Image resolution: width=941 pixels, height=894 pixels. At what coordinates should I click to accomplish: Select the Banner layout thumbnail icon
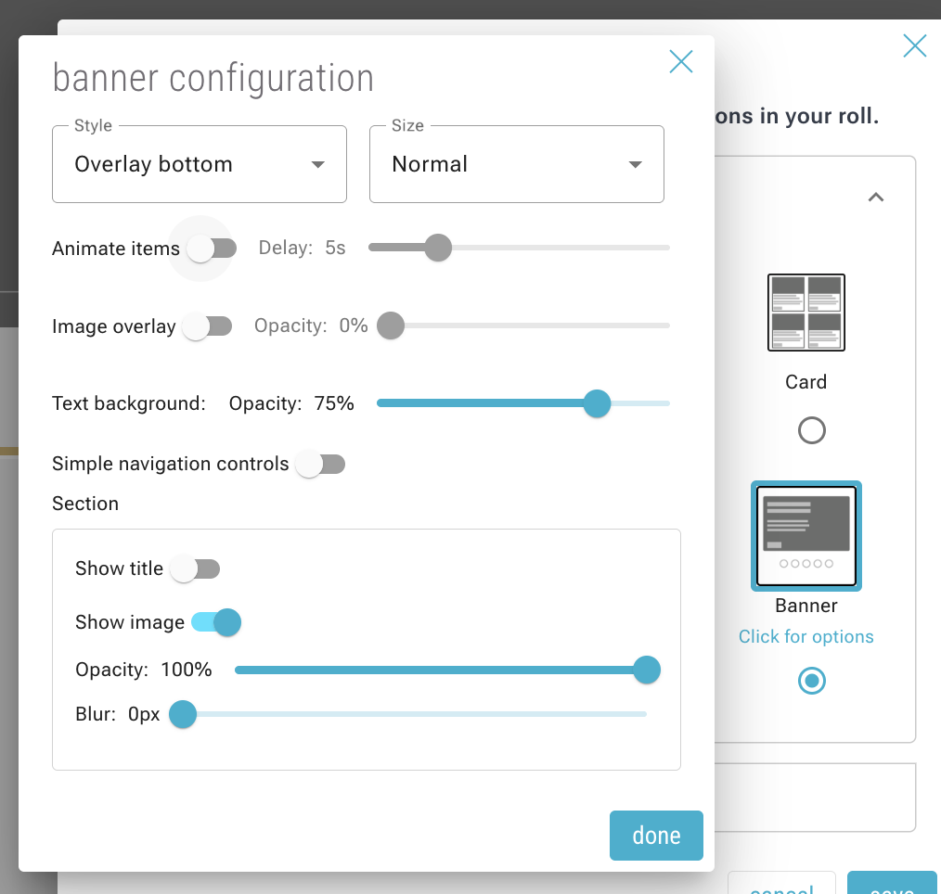pyautogui.click(x=806, y=535)
